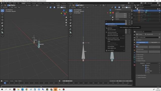The height and width of the screenshot is (91, 161).
Task: Switch to the Modeling workspace tab
Action: 28,3
